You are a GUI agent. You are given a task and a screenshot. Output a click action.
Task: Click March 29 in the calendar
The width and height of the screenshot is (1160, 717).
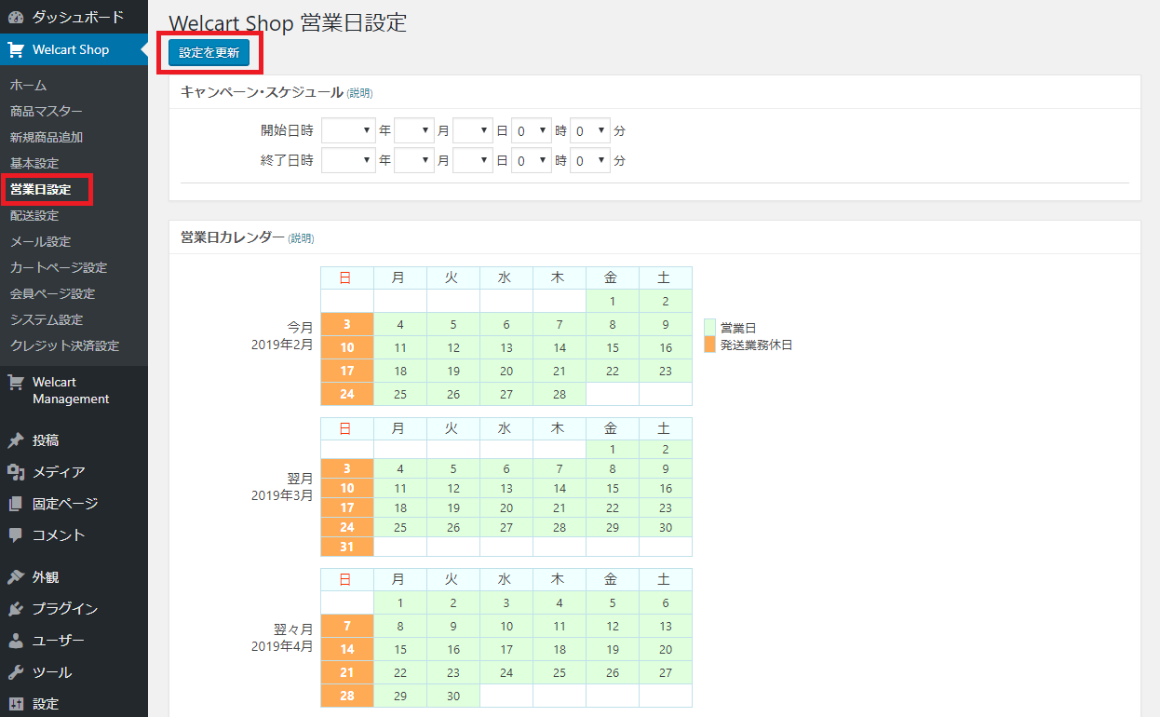[613, 527]
